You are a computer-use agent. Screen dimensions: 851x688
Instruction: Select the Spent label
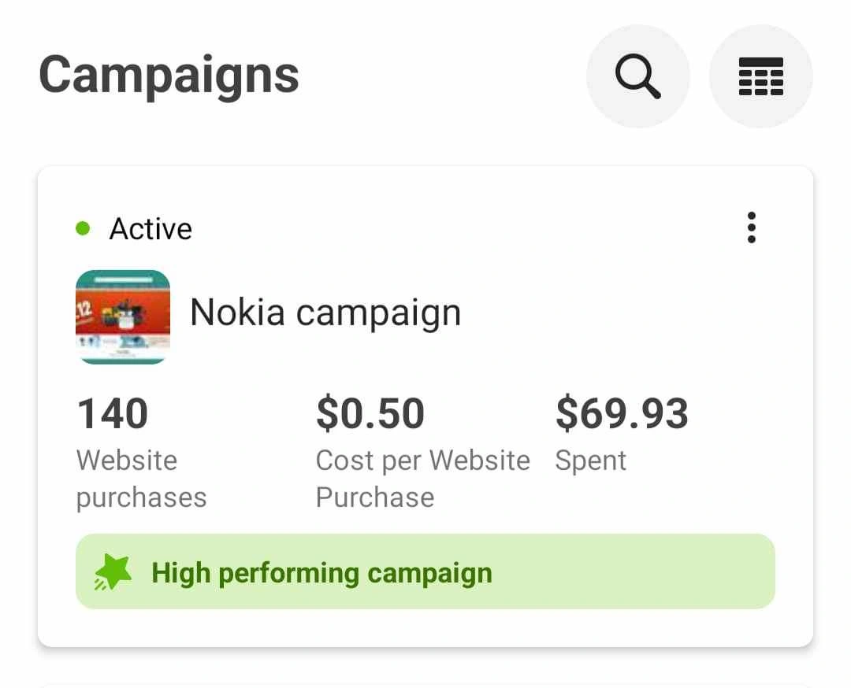click(590, 461)
